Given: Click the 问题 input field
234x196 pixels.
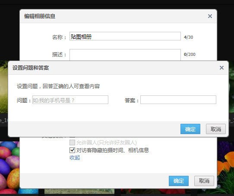Looking at the screenshot, I should tap(70, 100).
